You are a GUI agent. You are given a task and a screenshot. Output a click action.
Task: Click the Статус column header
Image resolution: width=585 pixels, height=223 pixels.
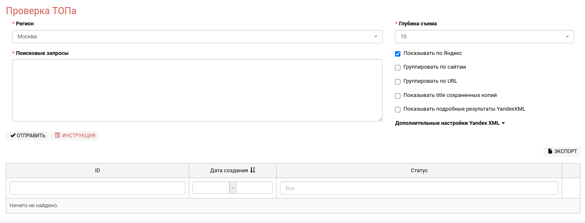coord(419,171)
